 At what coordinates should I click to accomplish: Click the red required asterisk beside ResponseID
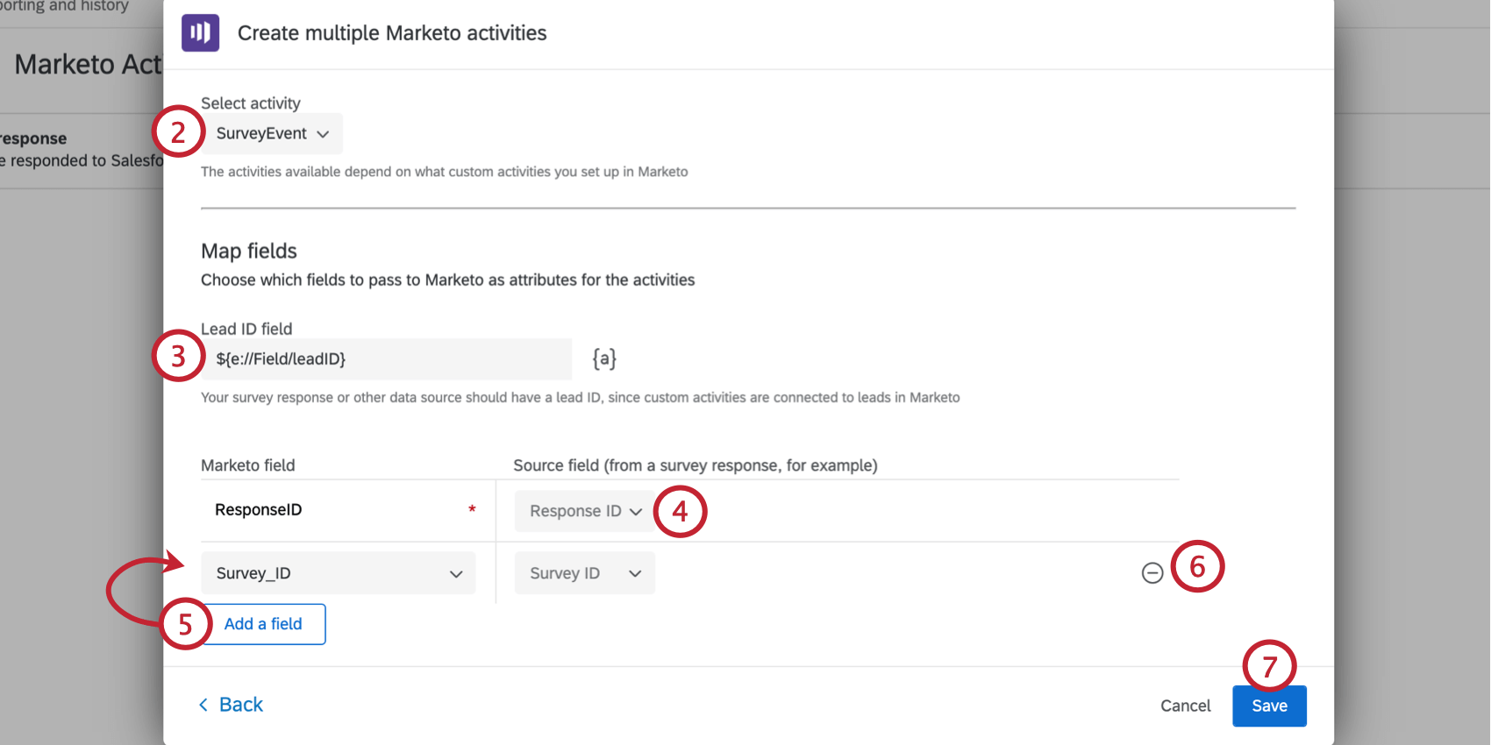pyautogui.click(x=472, y=509)
